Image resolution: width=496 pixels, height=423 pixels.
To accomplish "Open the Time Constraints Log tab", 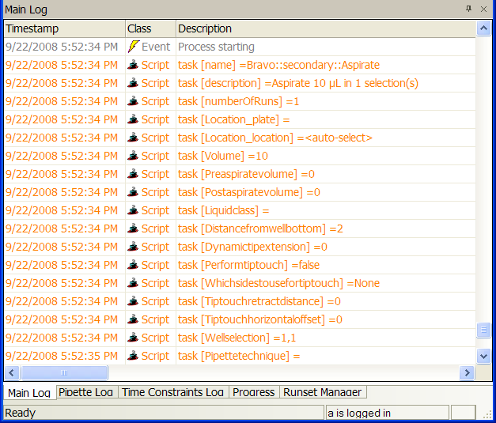I will click(173, 392).
